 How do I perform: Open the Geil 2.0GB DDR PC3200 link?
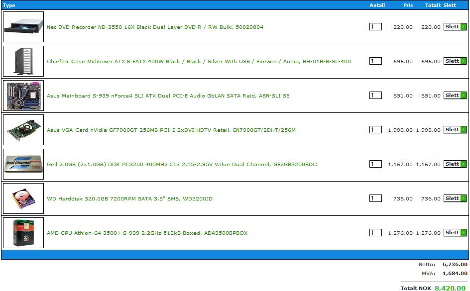click(182, 164)
